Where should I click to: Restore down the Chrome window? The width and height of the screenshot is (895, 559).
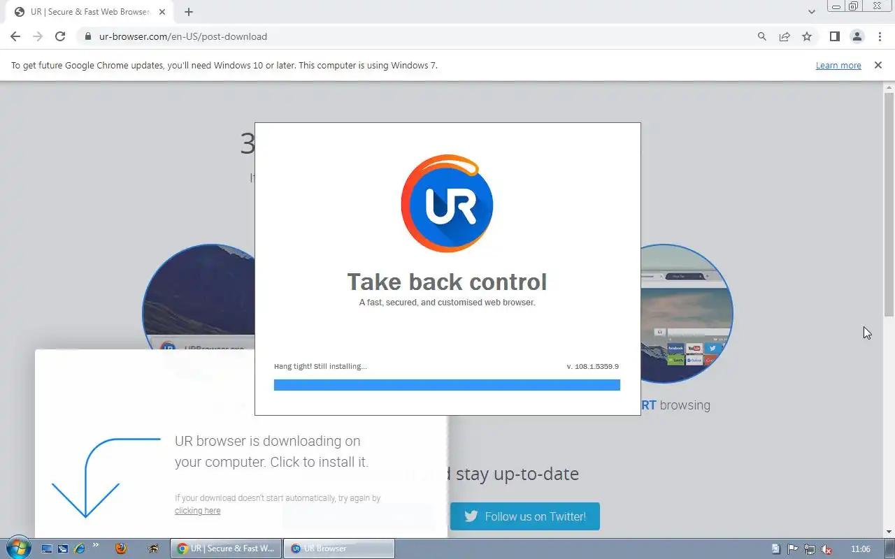tap(854, 6)
